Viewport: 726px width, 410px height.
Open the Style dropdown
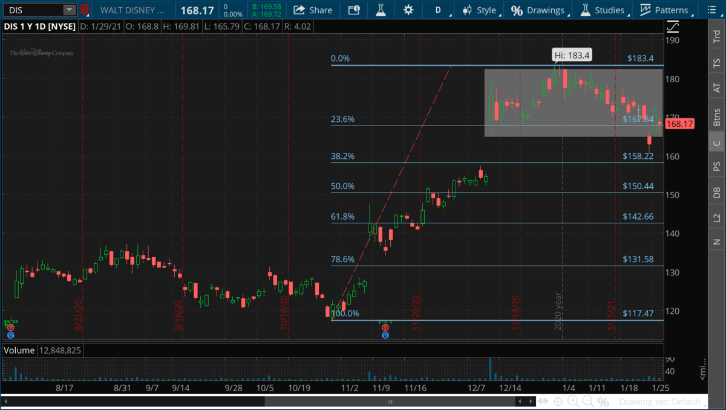coord(481,10)
